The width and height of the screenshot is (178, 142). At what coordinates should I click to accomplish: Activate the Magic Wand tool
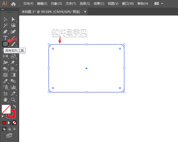(x=5, y=25)
